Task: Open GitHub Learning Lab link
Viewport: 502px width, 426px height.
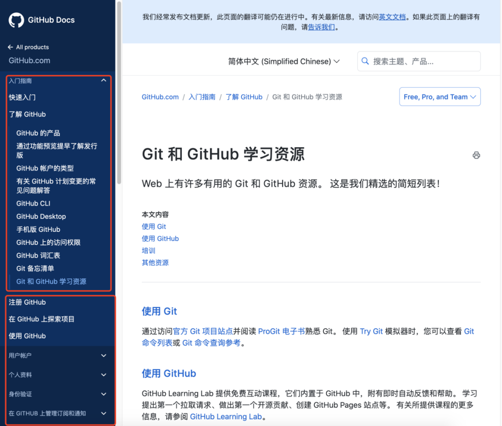Action: 226,417
